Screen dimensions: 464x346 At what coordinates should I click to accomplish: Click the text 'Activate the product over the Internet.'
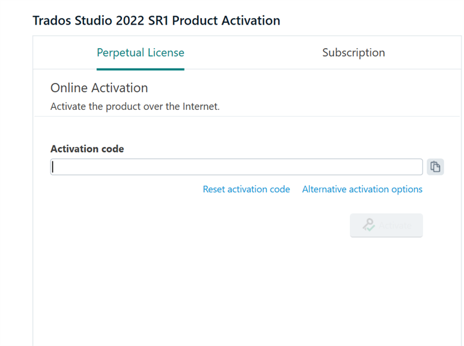(x=135, y=106)
